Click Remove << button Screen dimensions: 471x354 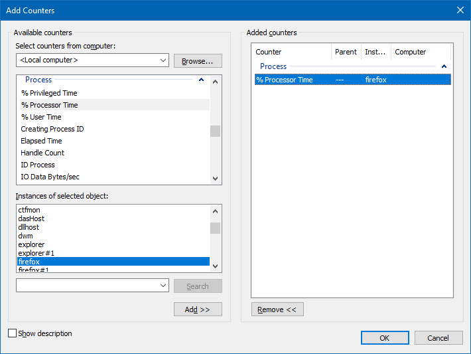[x=277, y=310]
